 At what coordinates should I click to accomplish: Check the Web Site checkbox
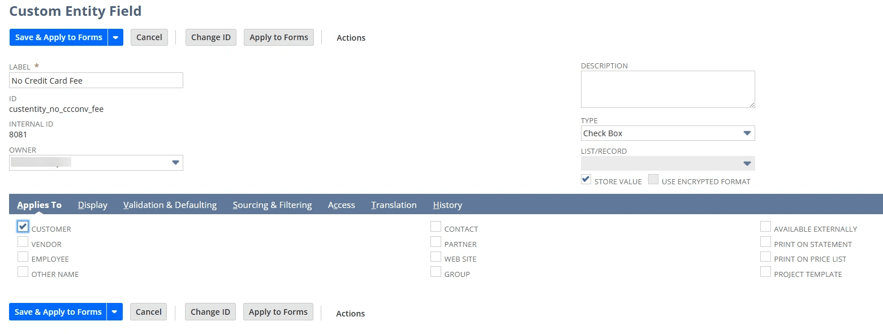pos(436,257)
